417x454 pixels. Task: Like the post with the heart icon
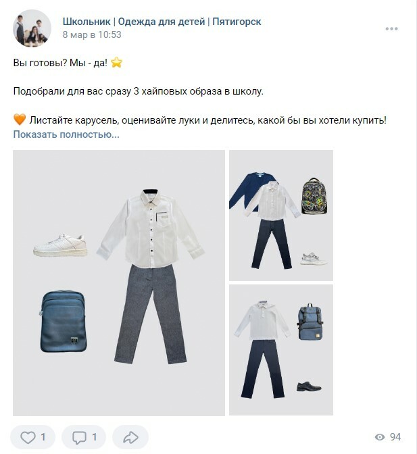point(28,437)
